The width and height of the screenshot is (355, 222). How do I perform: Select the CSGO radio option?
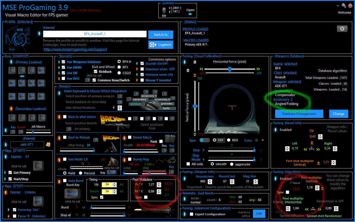pyautogui.click(x=119, y=73)
